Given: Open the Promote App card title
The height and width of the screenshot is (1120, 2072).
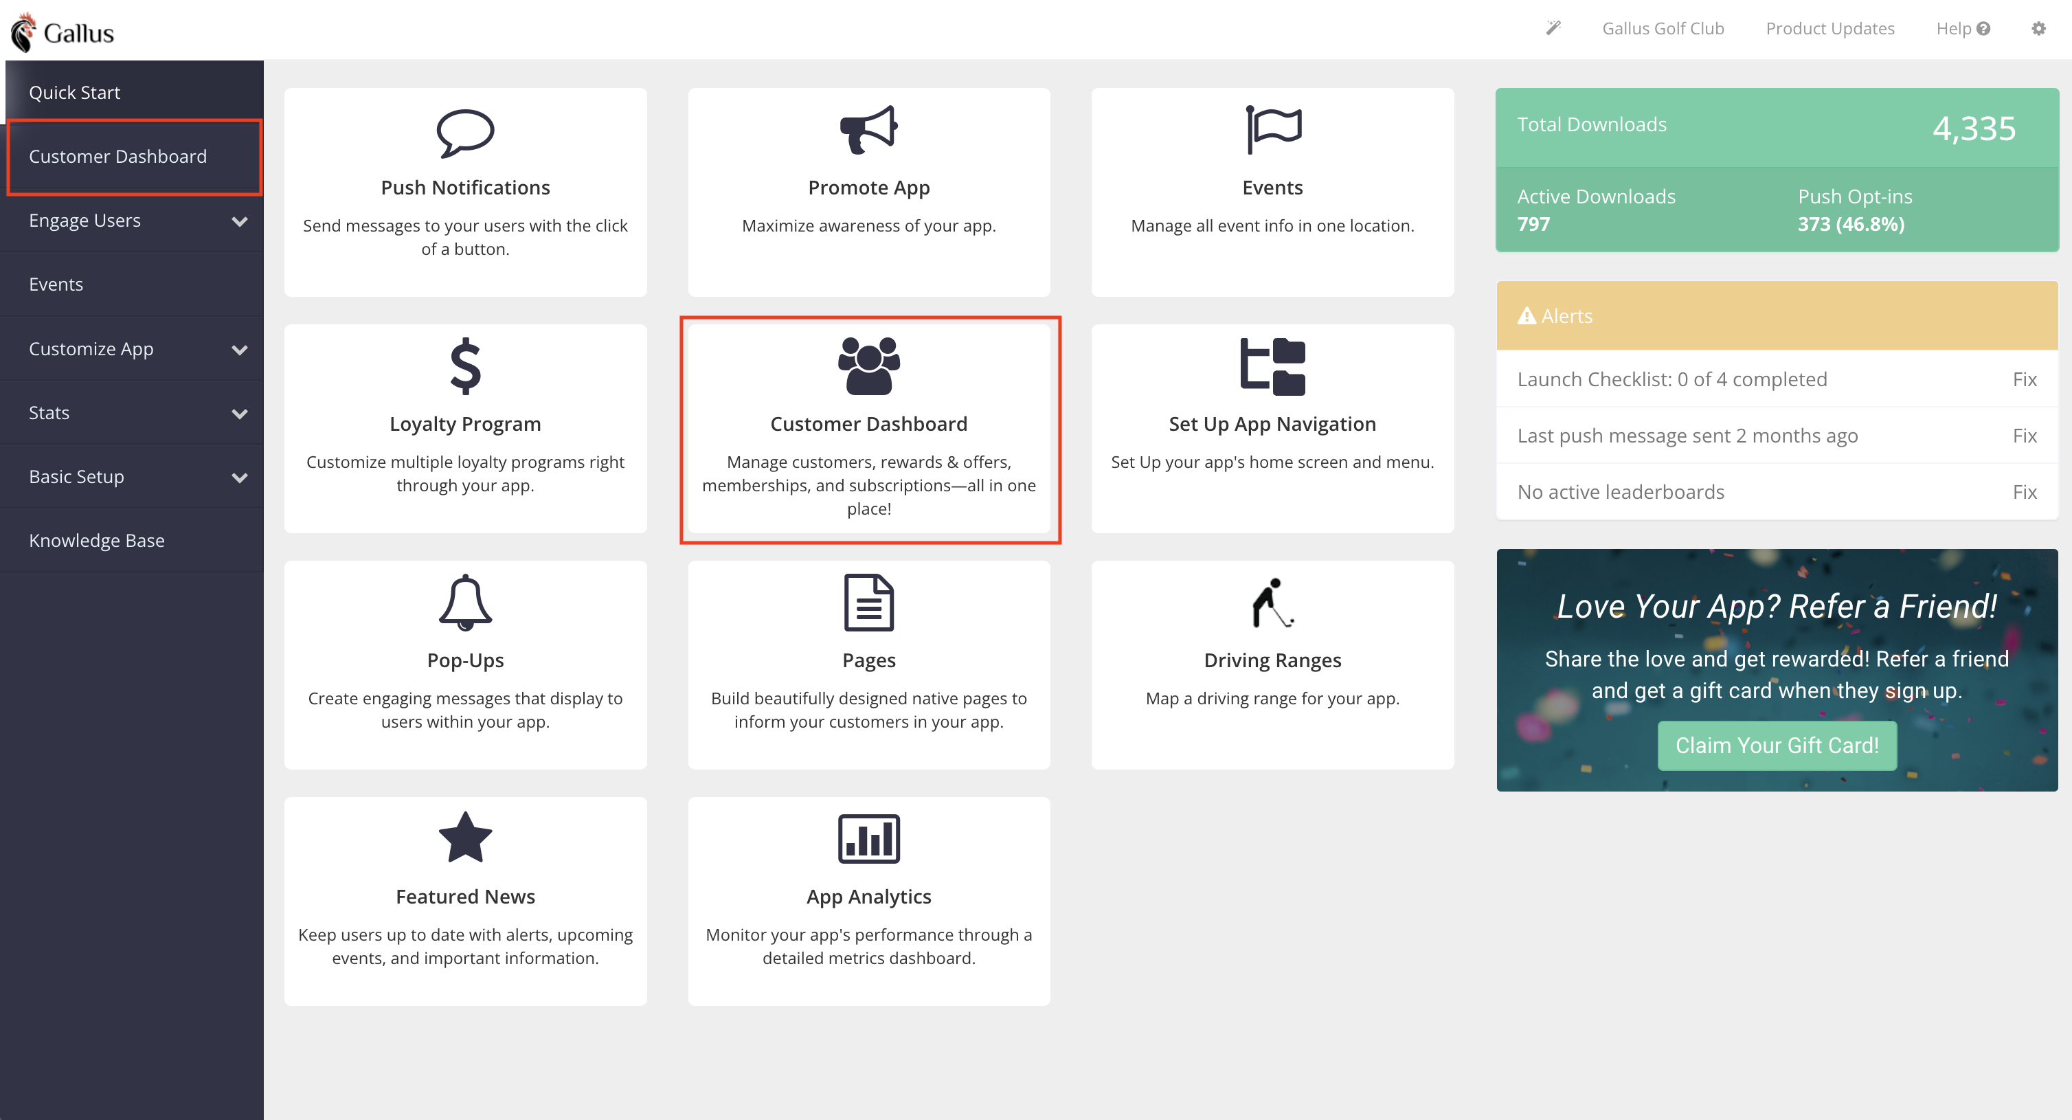Looking at the screenshot, I should [868, 188].
